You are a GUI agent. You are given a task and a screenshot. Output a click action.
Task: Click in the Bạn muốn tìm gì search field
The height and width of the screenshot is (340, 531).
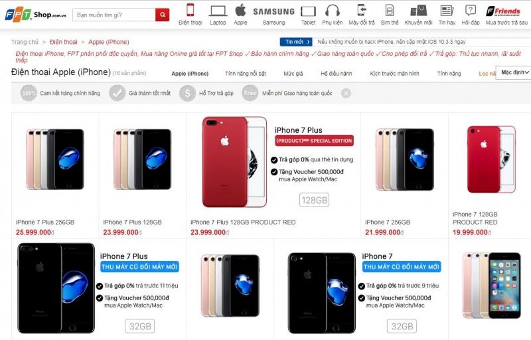[x=114, y=15]
